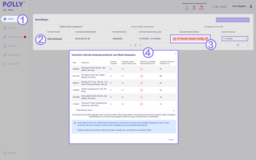
Task: Tick the Maria Gesquiere row checkbox
Action: click(38, 39)
